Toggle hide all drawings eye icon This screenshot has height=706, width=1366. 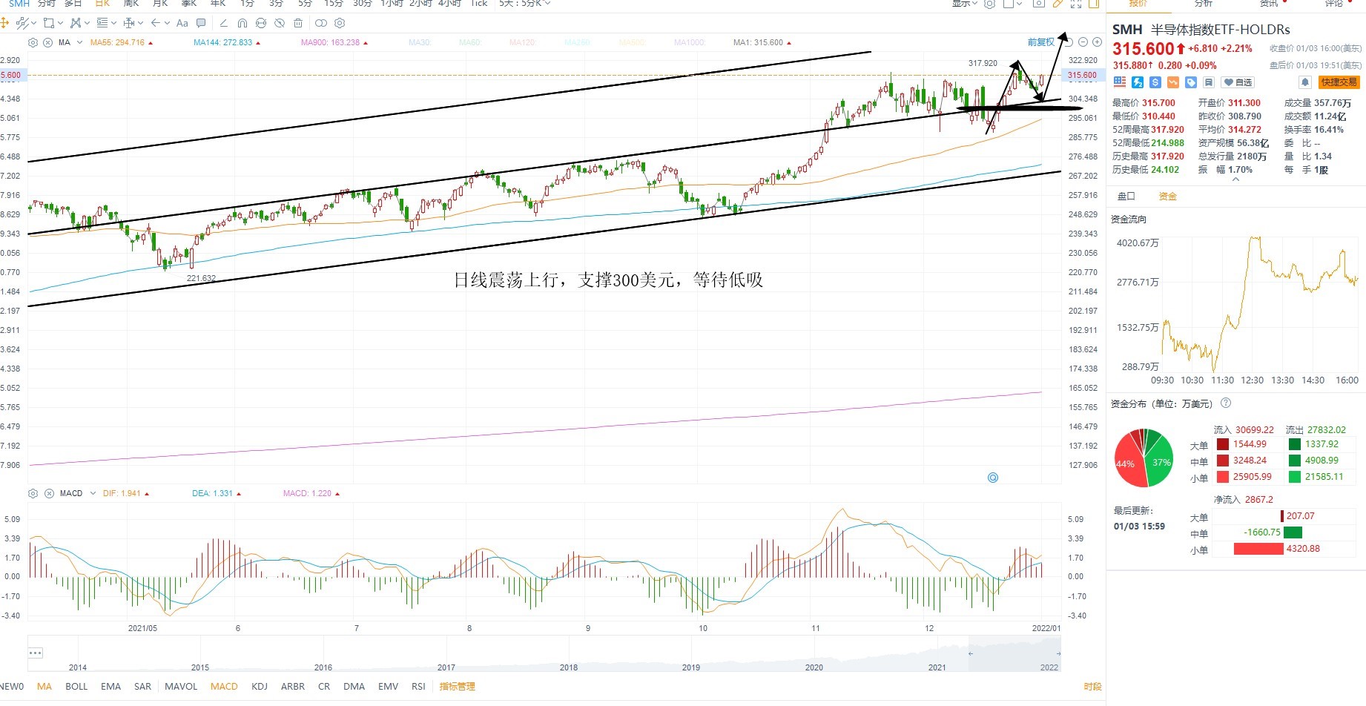tap(280, 23)
